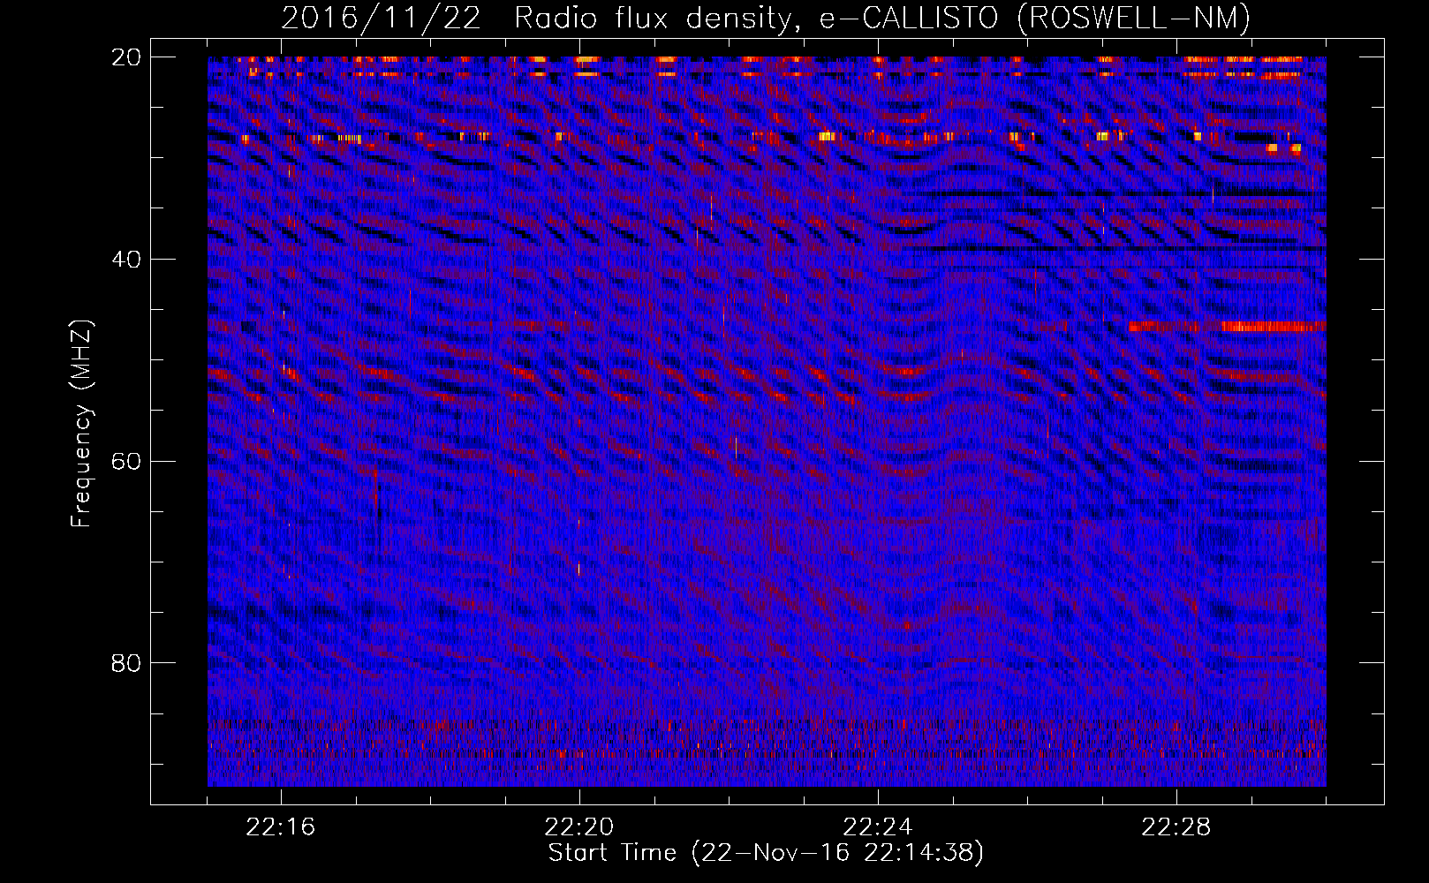
Task: Click the time tick label '22:24'
Action: (878, 827)
